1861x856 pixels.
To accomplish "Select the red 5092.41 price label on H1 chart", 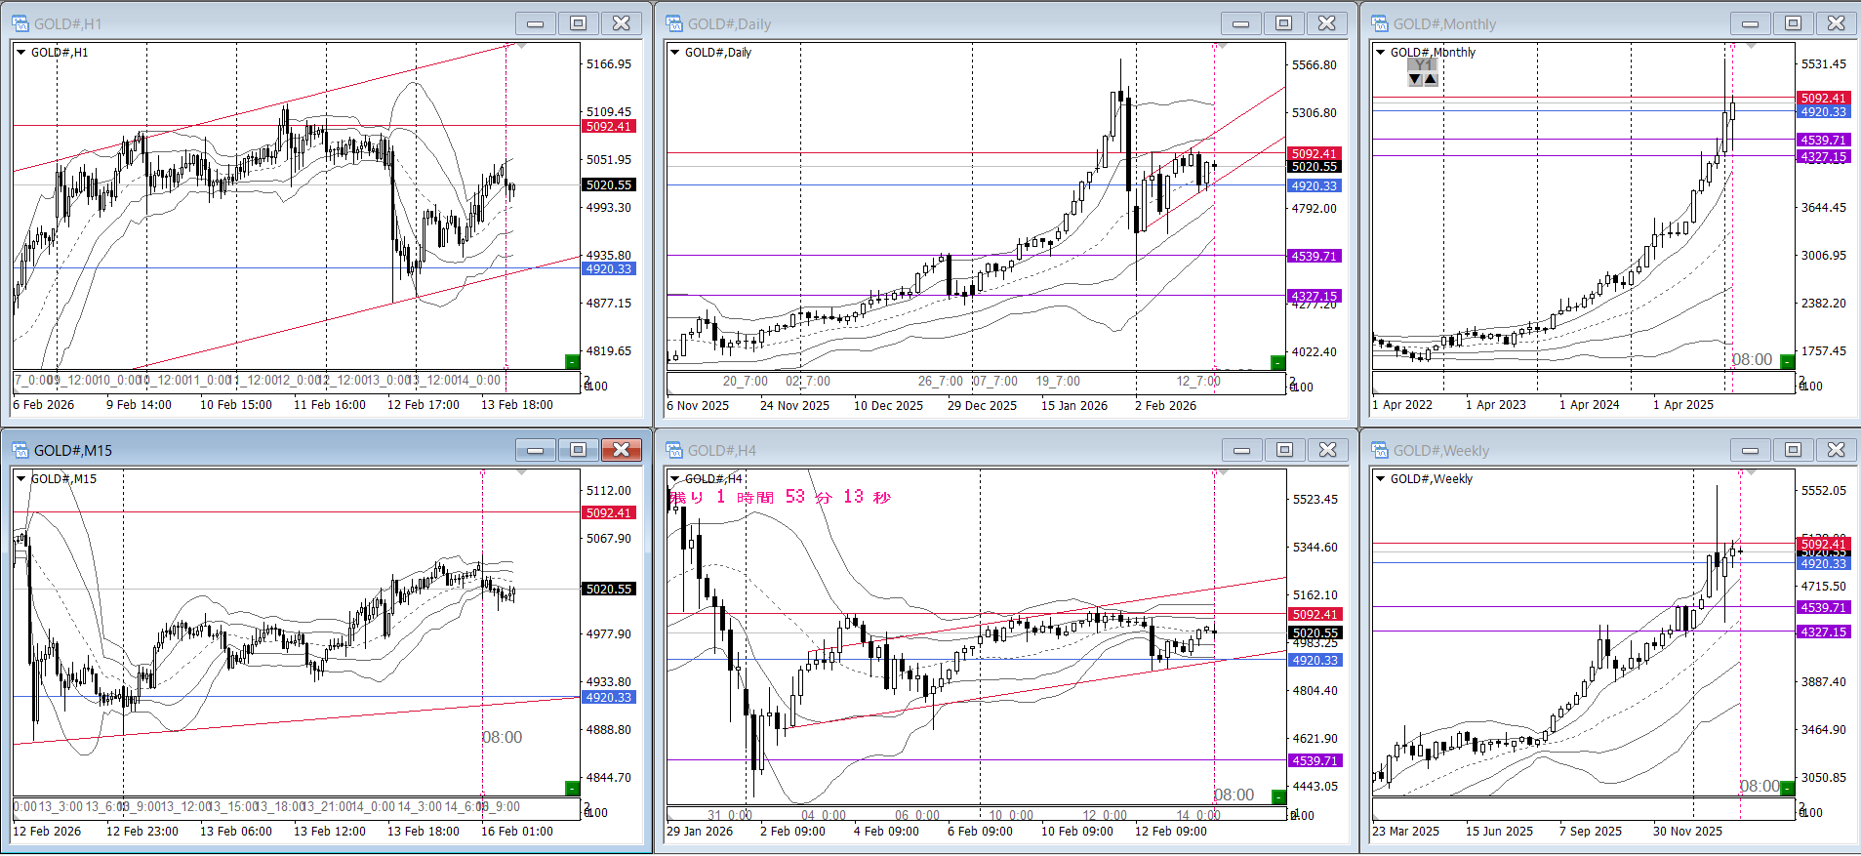I will click(x=608, y=126).
